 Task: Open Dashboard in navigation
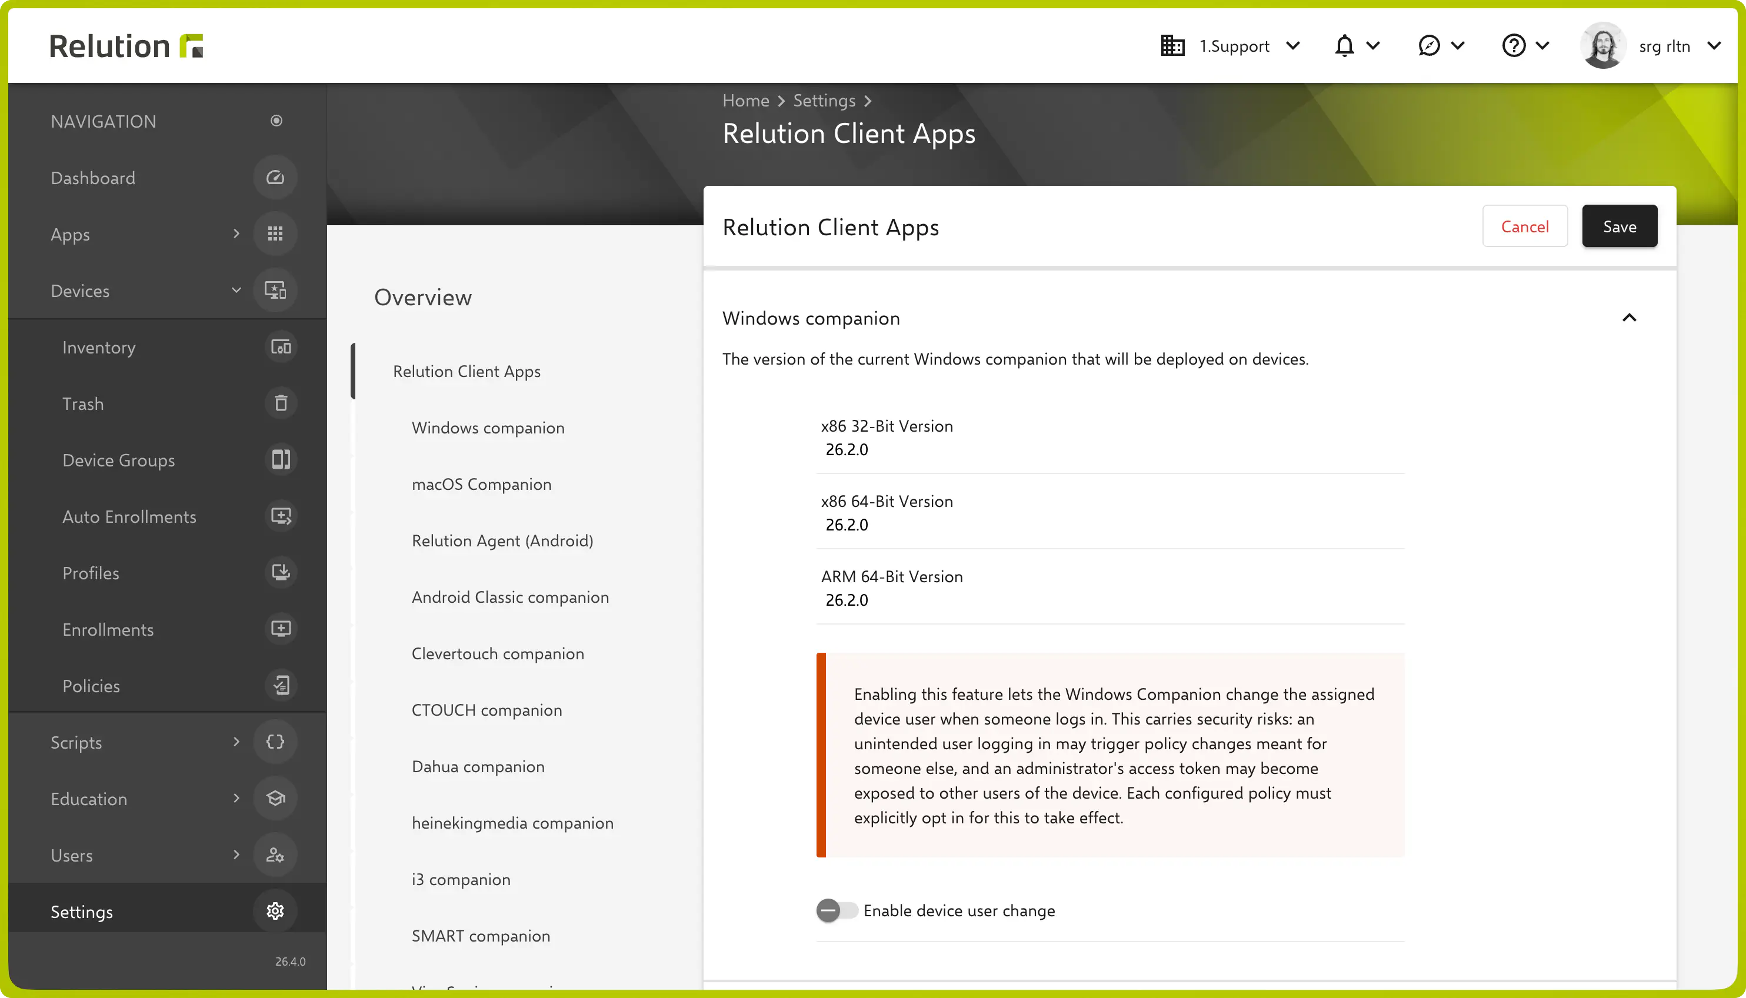point(93,178)
